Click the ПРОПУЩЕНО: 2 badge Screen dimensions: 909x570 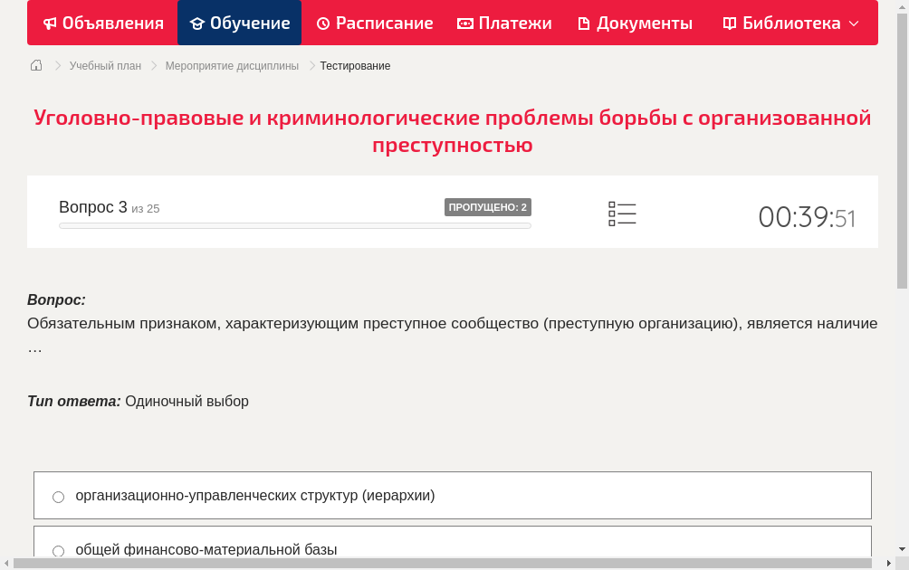pyautogui.click(x=489, y=206)
